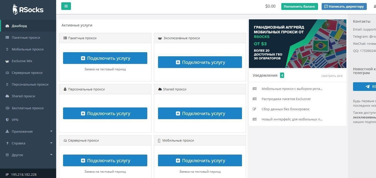Click Заявка на тестовый период under Серверные прокси
The width and height of the screenshot is (376, 178).
pyautogui.click(x=105, y=172)
